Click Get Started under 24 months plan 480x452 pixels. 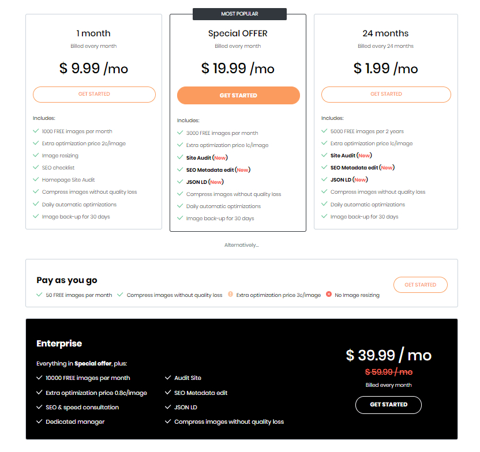coord(386,94)
